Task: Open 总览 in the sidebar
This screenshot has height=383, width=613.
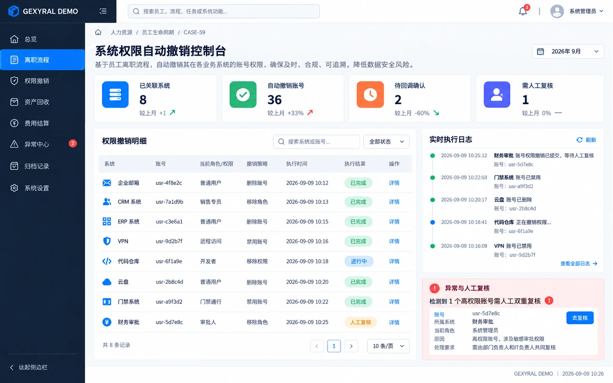Action: (43, 39)
